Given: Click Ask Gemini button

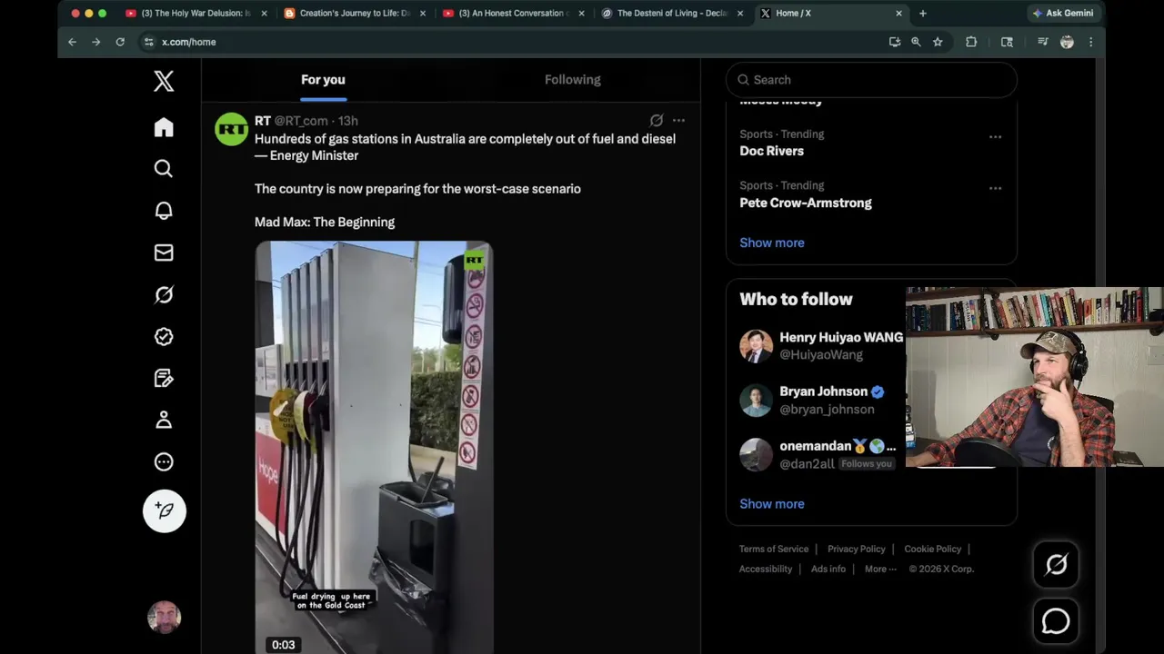Looking at the screenshot, I should 1062,14.
